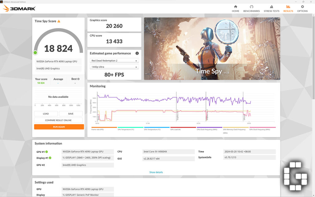Open the 1440p Ultra preset dropdown

coord(114,67)
